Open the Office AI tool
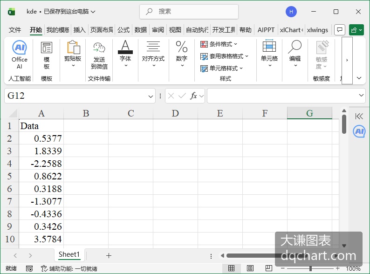This screenshot has height=274, width=370. (x=20, y=55)
